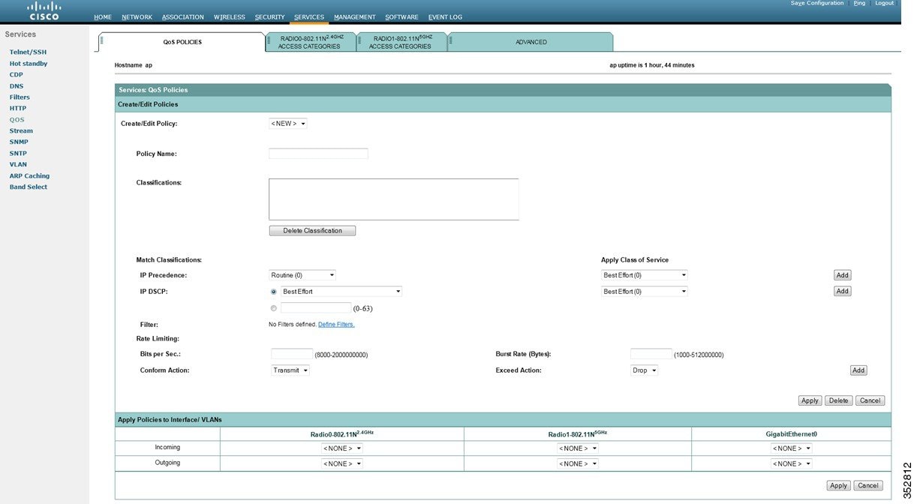Open VLAN in Services sidebar
This screenshot has height=504, width=914.
pos(18,165)
